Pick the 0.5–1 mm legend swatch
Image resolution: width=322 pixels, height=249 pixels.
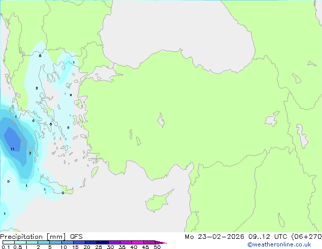[20, 242]
